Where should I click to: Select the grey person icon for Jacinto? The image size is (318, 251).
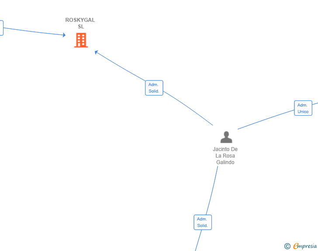point(226,137)
